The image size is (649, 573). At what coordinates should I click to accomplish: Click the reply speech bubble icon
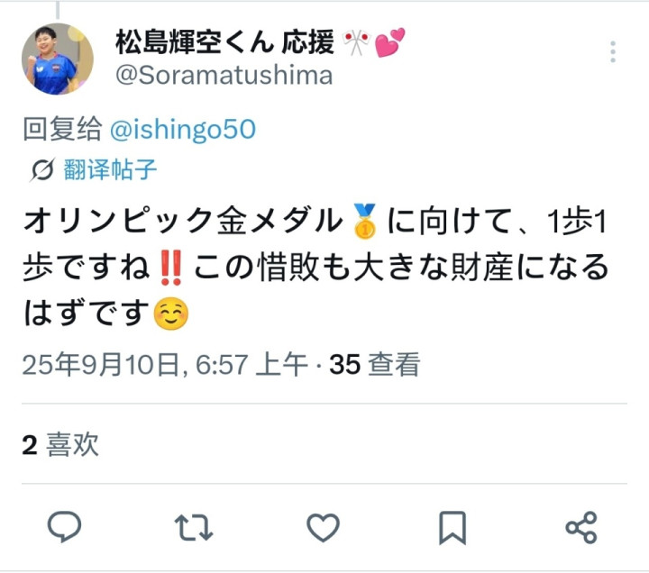point(64,527)
